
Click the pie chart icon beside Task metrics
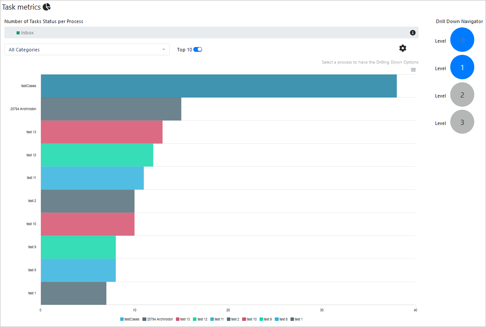[x=47, y=7]
